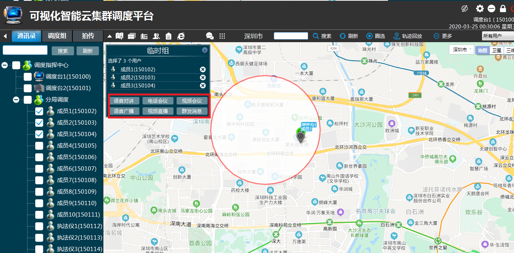
Task: Tick the 调度台1(150100) checkbox
Action: [x=28, y=77]
